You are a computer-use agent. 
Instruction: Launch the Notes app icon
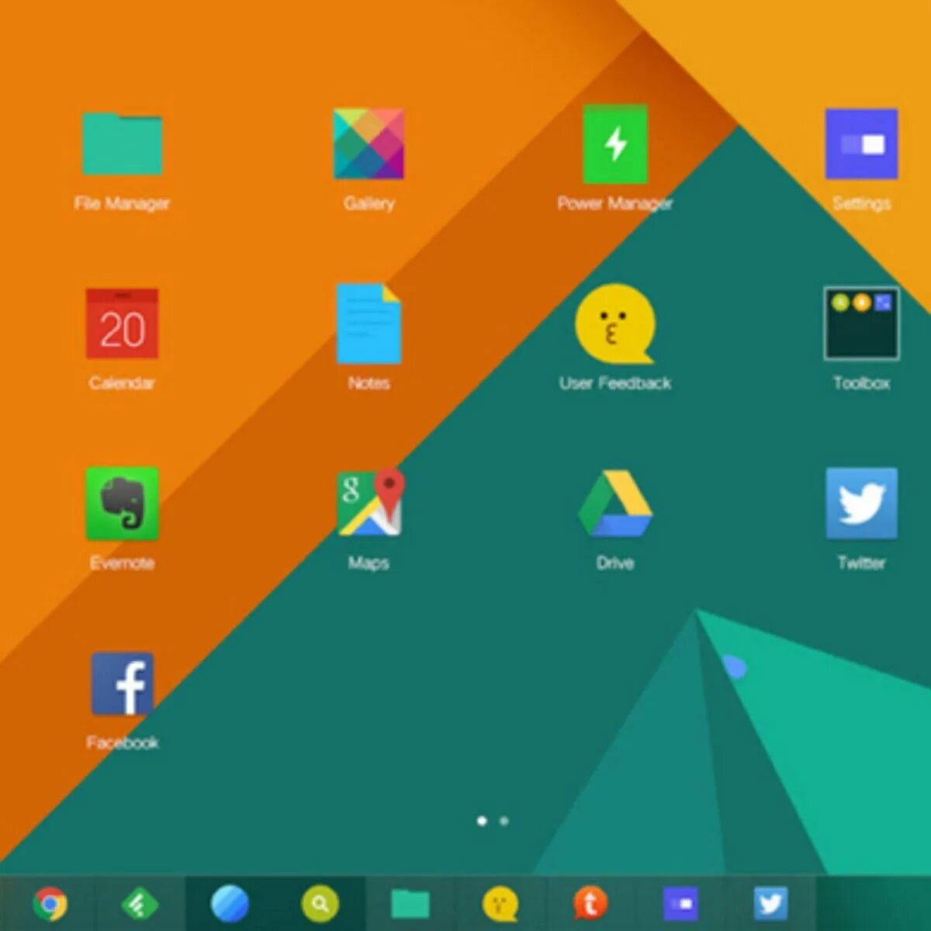pyautogui.click(x=369, y=324)
